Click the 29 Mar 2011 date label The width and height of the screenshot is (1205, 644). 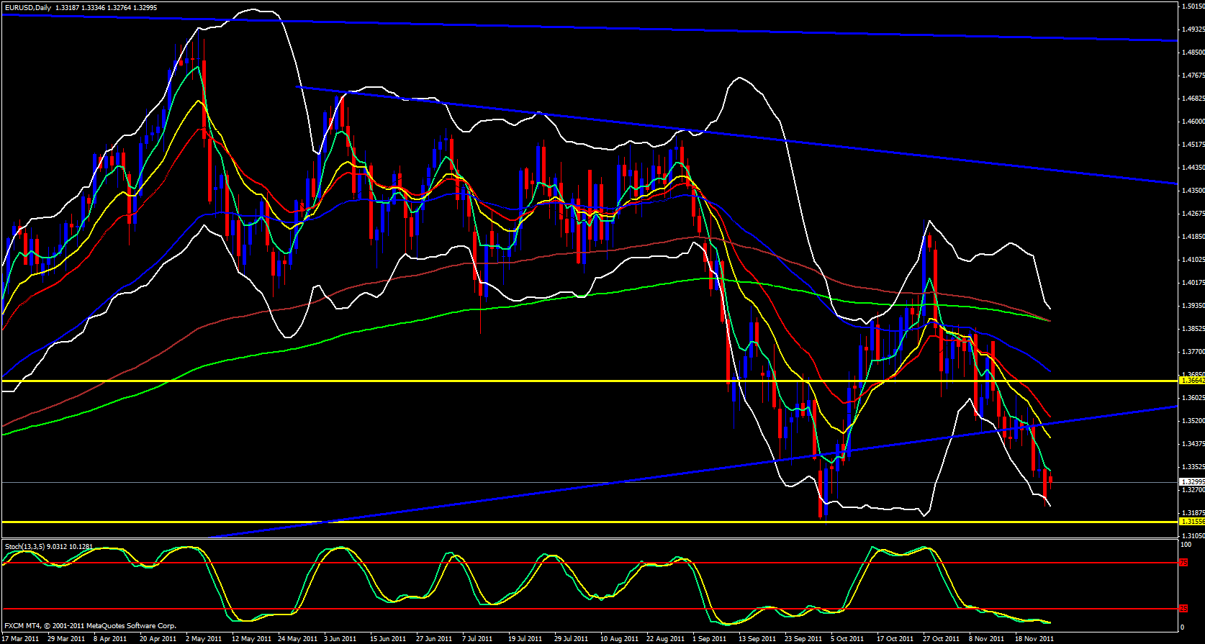tap(66, 638)
